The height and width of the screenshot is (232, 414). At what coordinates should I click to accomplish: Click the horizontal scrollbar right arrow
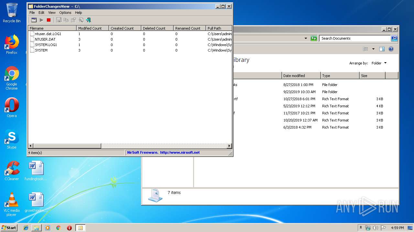coord(229,146)
